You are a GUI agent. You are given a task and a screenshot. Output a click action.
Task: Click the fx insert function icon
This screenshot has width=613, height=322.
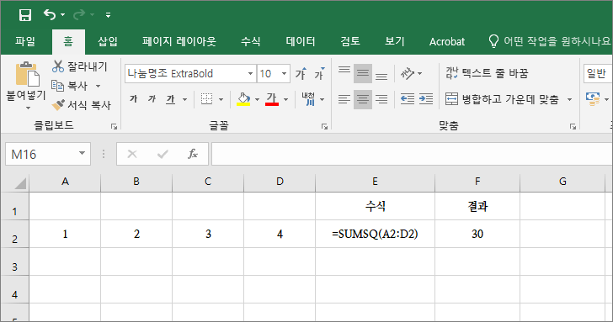[x=193, y=154]
